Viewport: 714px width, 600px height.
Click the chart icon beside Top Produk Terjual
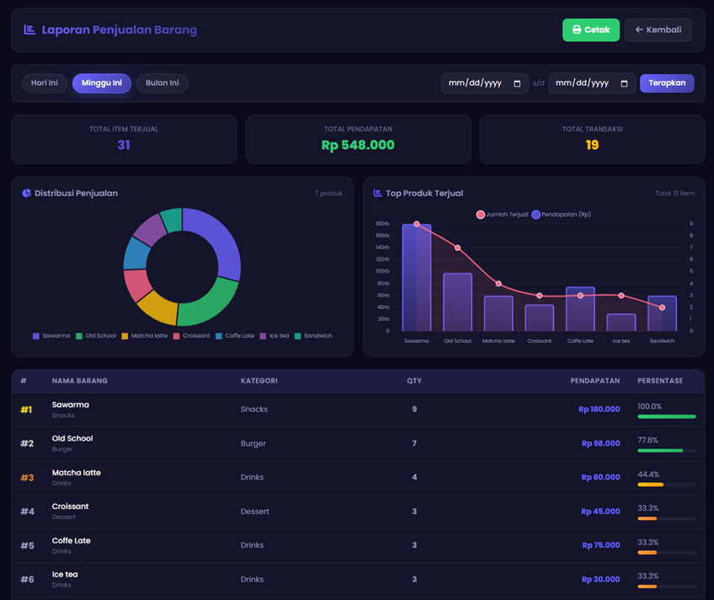point(377,193)
